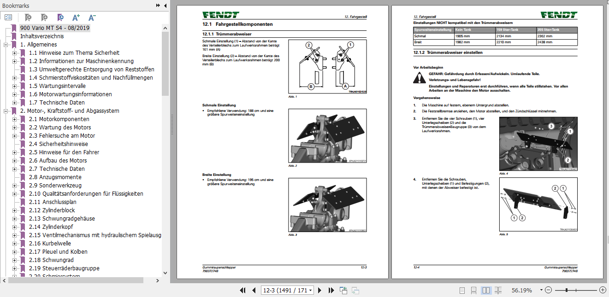Click the warning triangle beside GEFAHR
This screenshot has width=609, height=297.
point(419,78)
